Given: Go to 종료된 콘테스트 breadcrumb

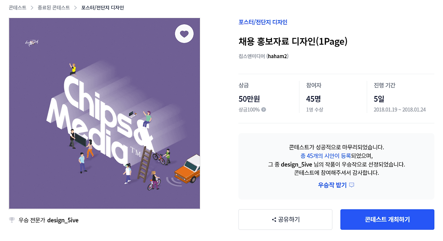Looking at the screenshot, I should click(54, 8).
